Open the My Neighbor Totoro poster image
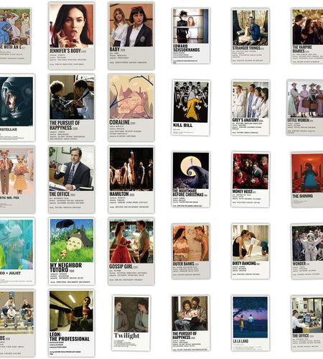Viewport: 323px width, 359px height. click(72, 241)
